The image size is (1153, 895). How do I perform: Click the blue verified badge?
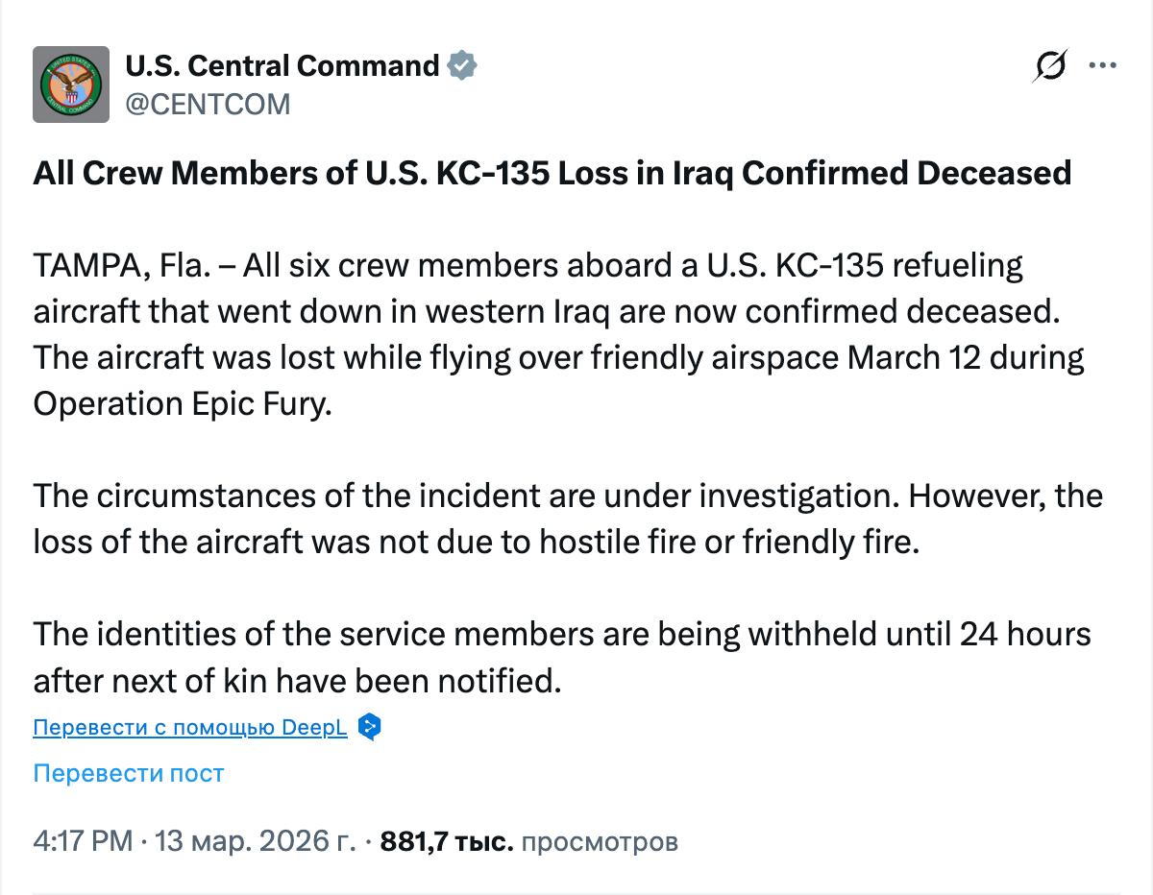pyautogui.click(x=463, y=65)
